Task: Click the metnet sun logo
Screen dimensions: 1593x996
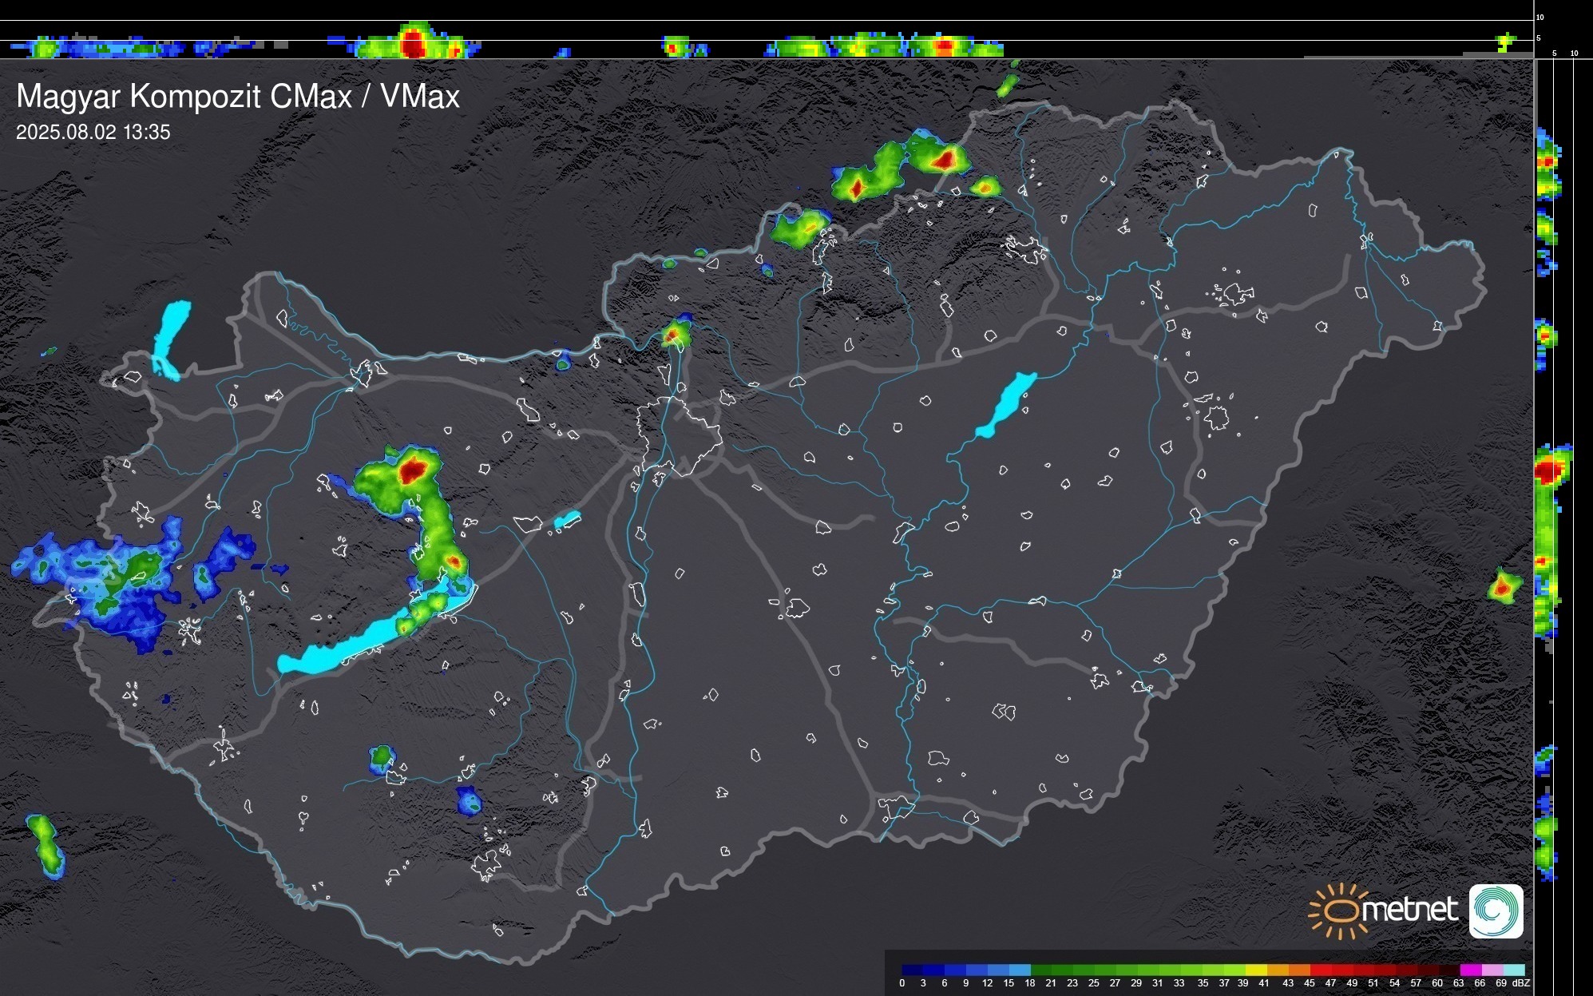Action: [x=1341, y=911]
